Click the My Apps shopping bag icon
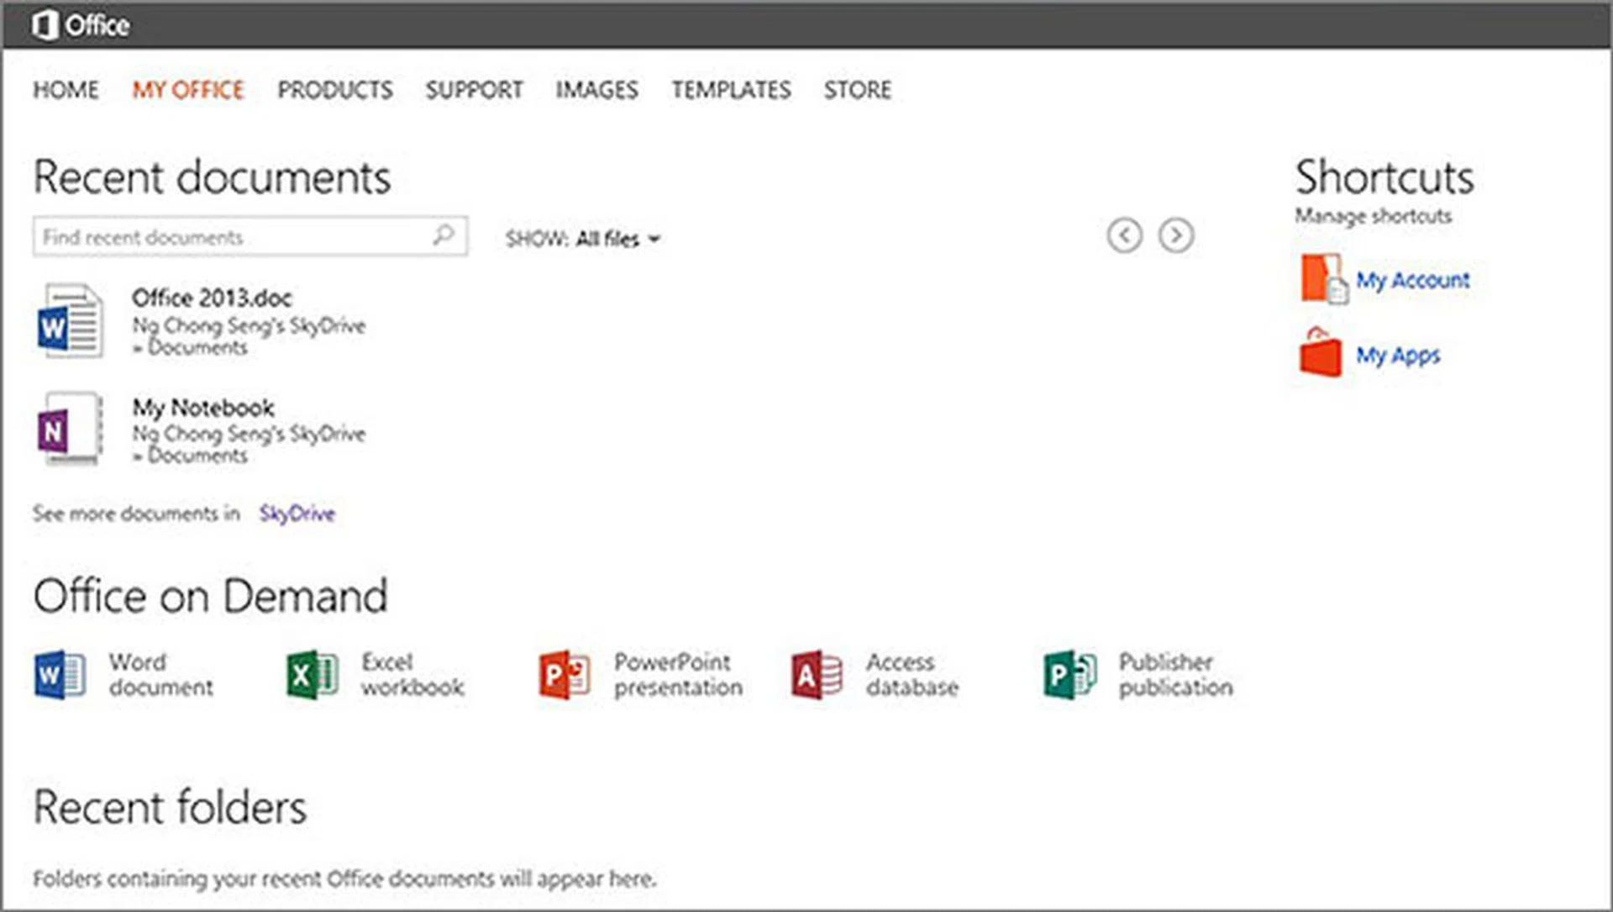1613x912 pixels. tap(1321, 353)
